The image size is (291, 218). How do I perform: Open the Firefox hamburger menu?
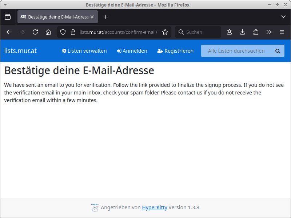282,32
